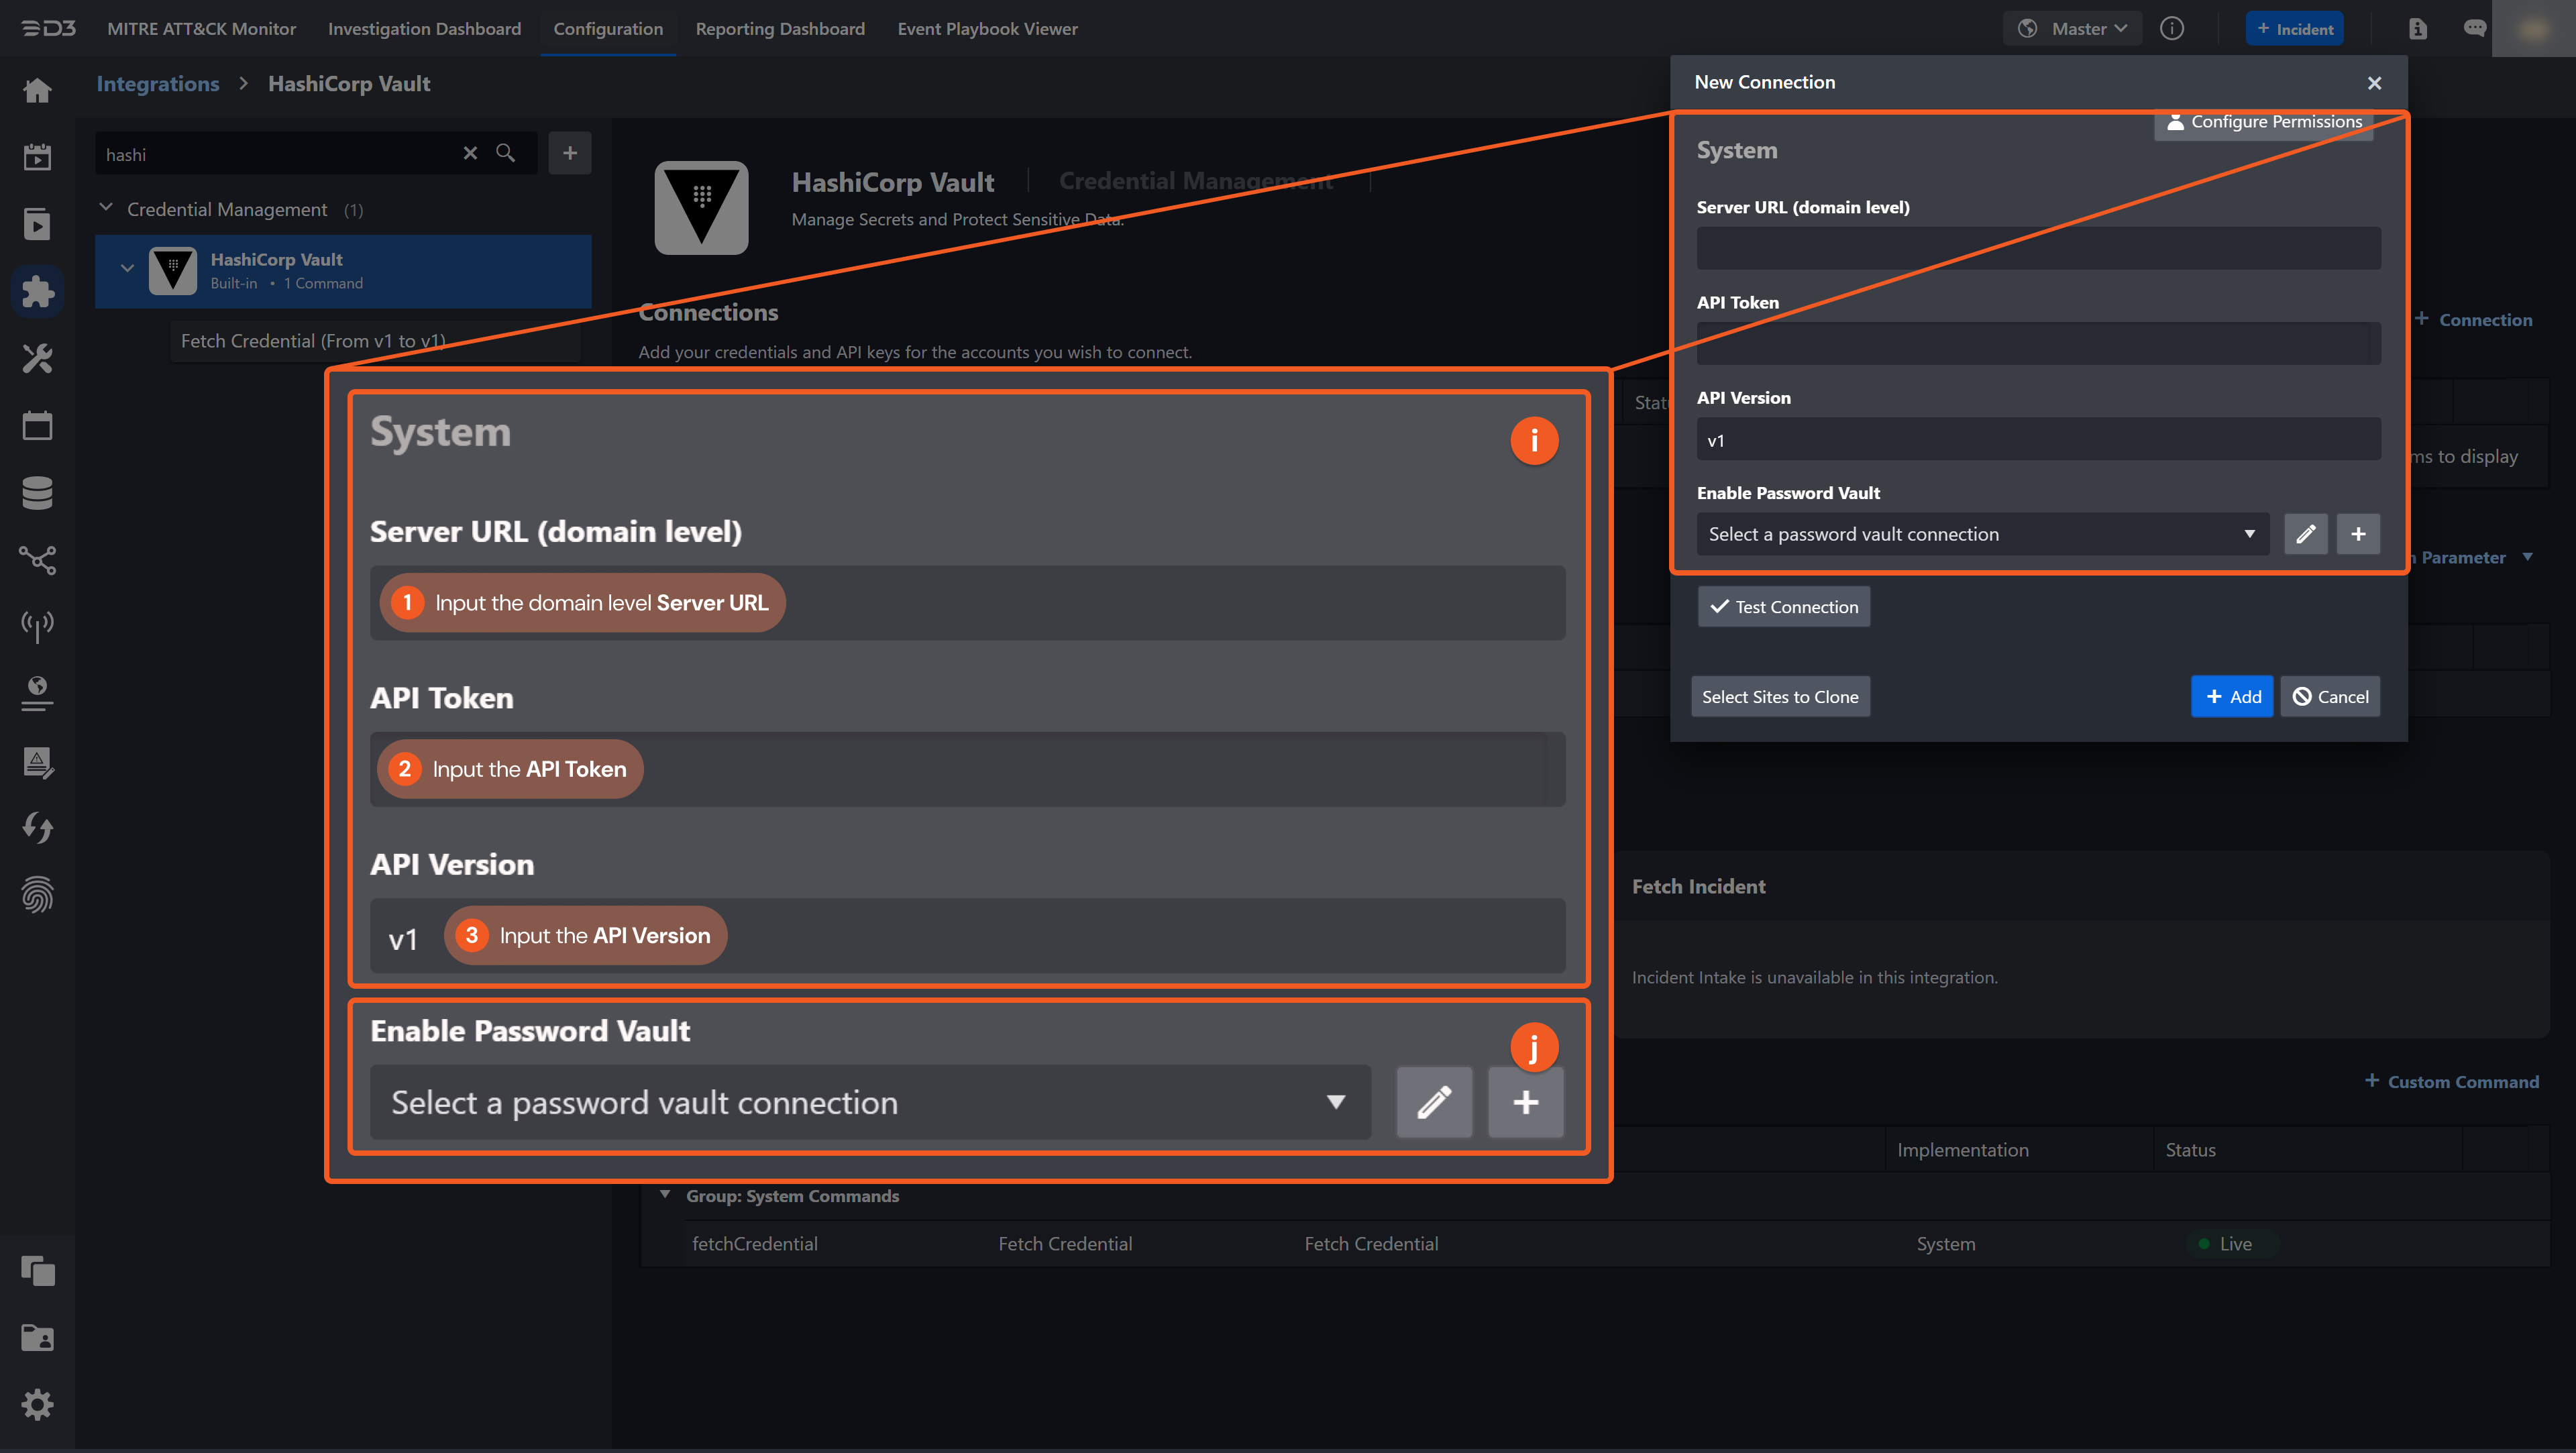The image size is (2576, 1453).
Task: Open the Utilities wrench-tool sidebar icon
Action: pyautogui.click(x=37, y=358)
